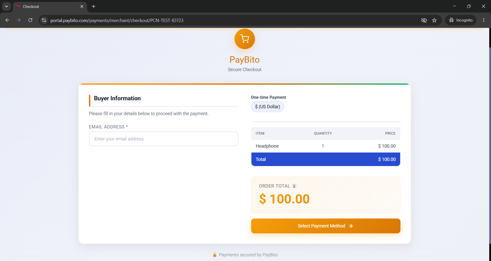Expand the tab search dropdown
491x261 pixels.
click(x=6, y=6)
